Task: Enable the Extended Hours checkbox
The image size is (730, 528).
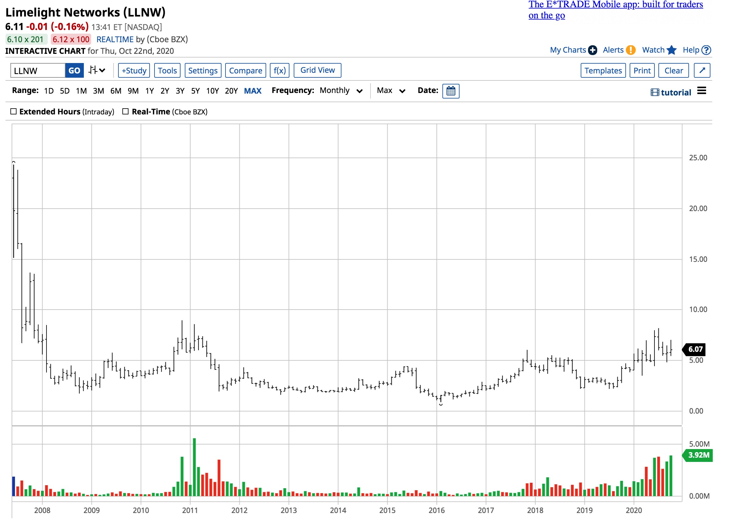Action: [13, 112]
